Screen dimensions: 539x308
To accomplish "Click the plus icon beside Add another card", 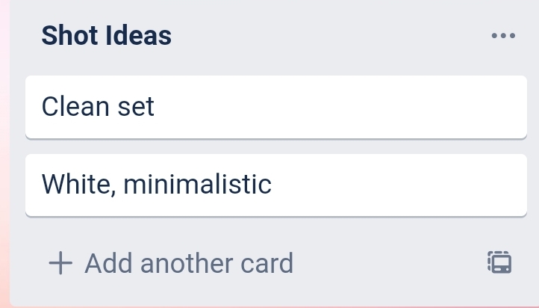I will (60, 263).
